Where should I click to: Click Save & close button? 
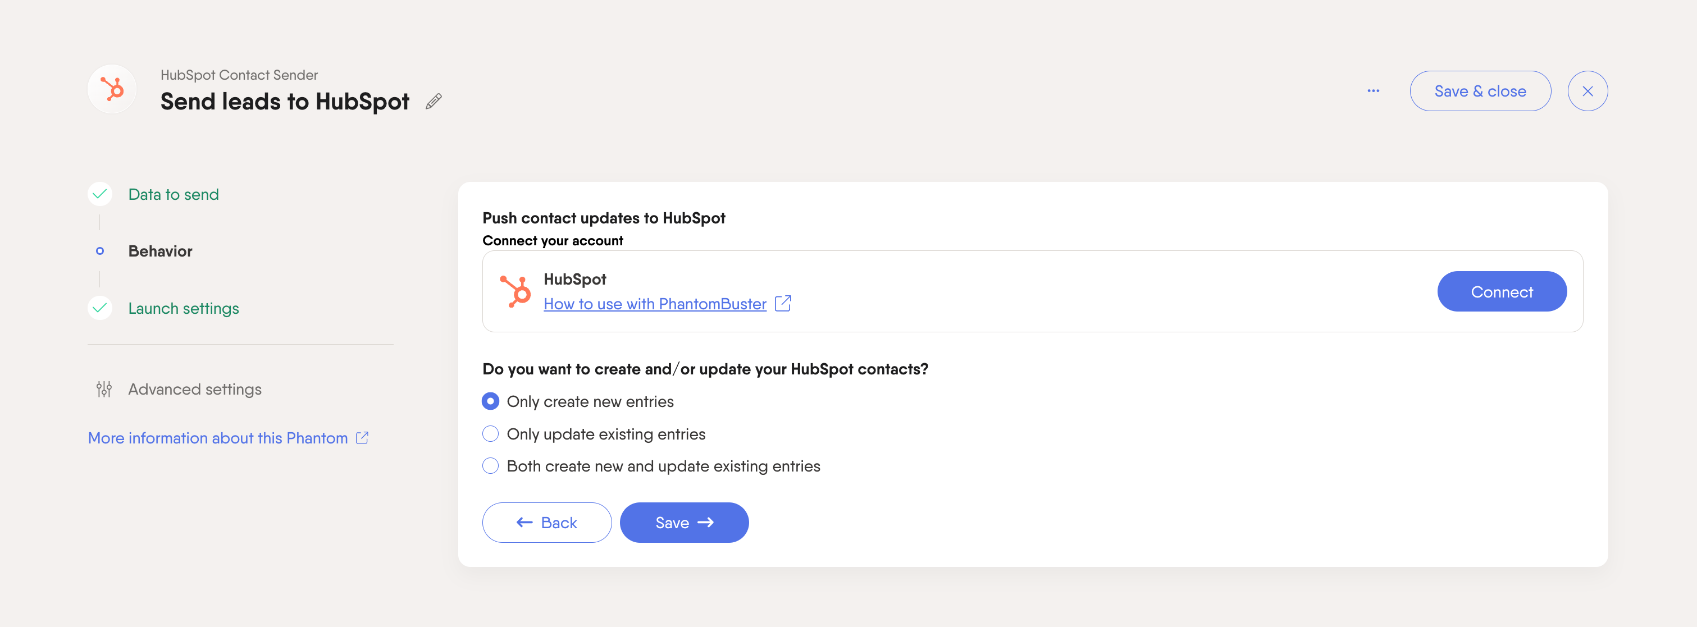(1480, 91)
